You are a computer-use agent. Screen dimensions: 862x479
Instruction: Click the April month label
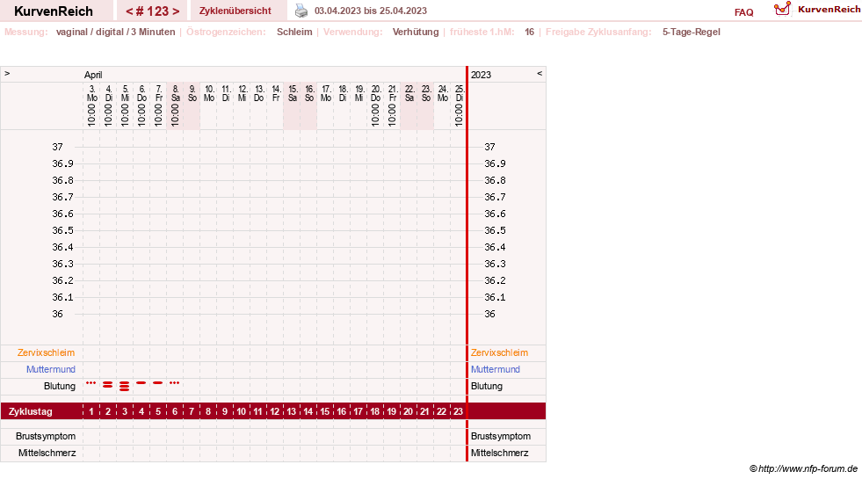(x=93, y=75)
